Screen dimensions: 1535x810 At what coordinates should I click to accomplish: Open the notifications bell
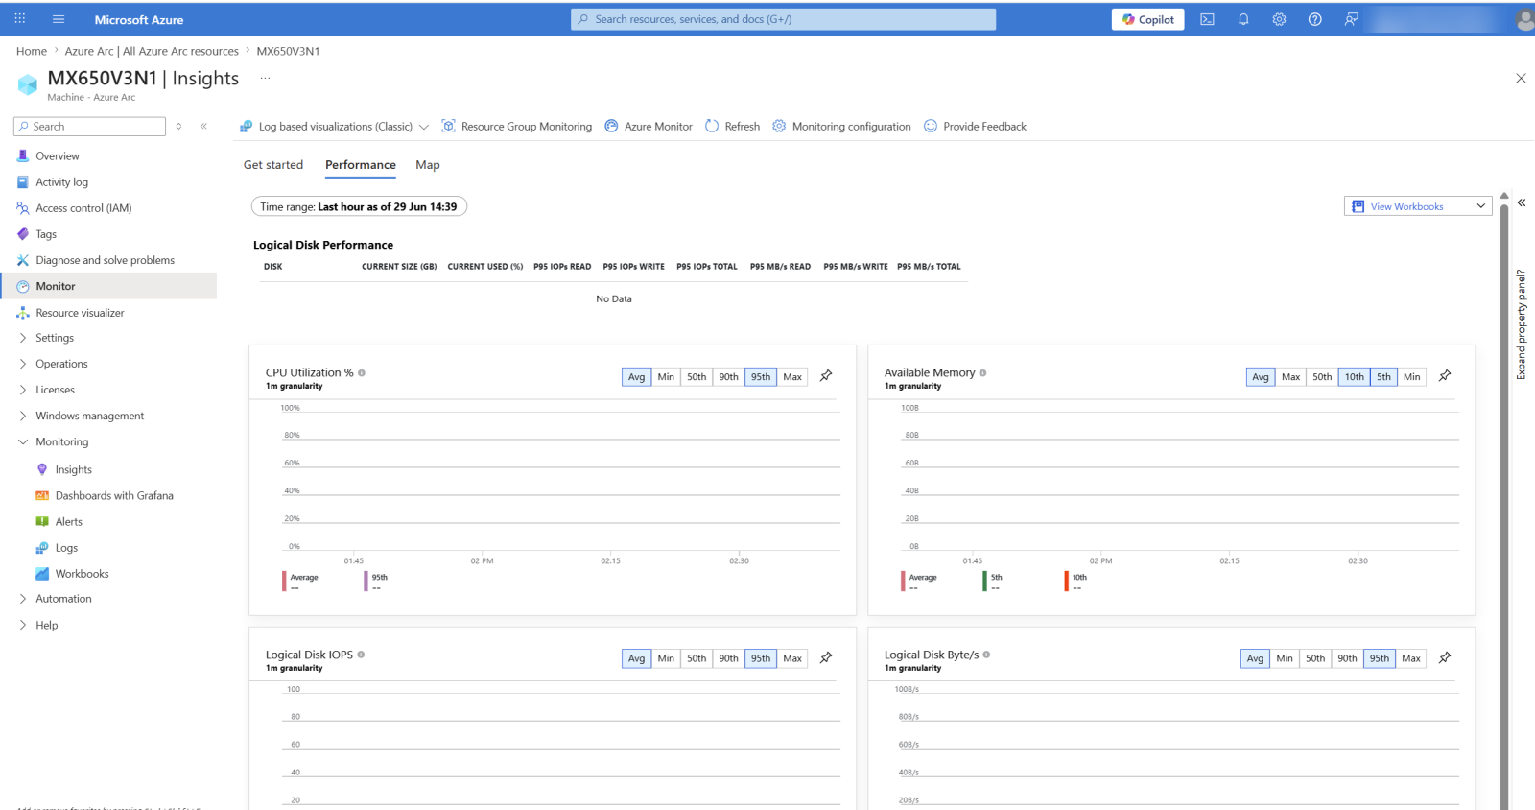pos(1243,19)
